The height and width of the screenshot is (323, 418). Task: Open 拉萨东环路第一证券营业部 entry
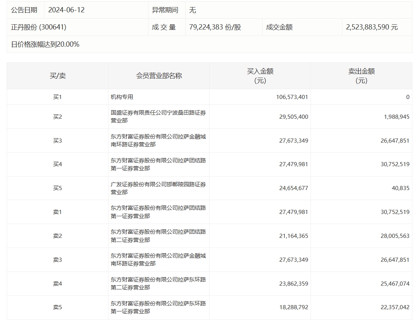click(x=158, y=307)
